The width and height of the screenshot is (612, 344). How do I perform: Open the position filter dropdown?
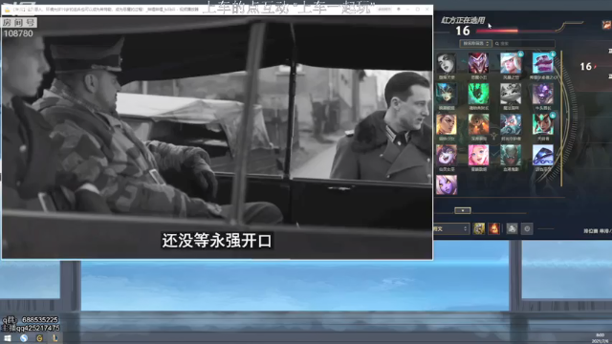click(x=475, y=43)
